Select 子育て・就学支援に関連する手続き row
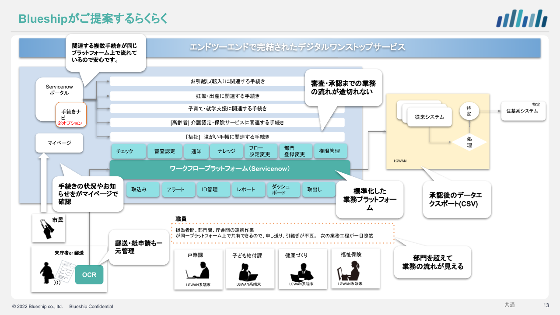560x315 pixels. pos(227,108)
